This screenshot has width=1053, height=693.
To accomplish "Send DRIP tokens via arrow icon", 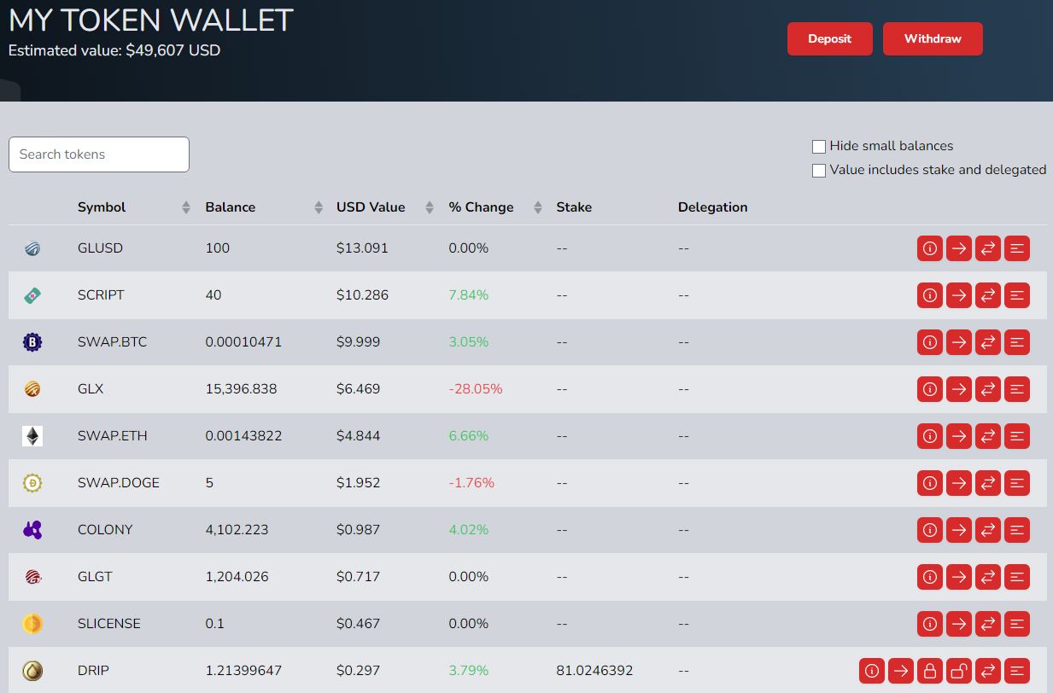I will (901, 671).
